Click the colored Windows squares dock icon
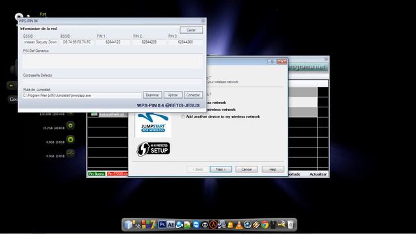The width and height of the screenshot is (416, 234). pos(145,225)
